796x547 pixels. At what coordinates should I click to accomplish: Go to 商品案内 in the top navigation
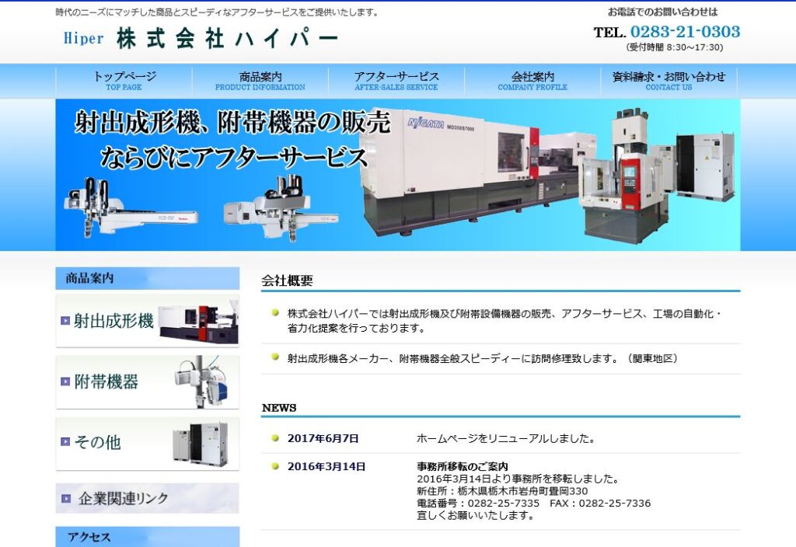pyautogui.click(x=260, y=81)
